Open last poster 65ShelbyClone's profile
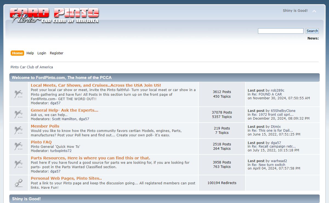The height and width of the screenshot is (203, 329). [x=283, y=111]
